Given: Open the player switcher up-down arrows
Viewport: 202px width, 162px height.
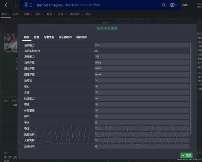Looking at the screenshot, I should (31, 5).
